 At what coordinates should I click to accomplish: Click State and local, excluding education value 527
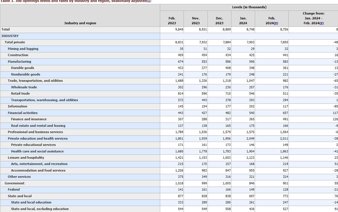[x=285, y=209]
